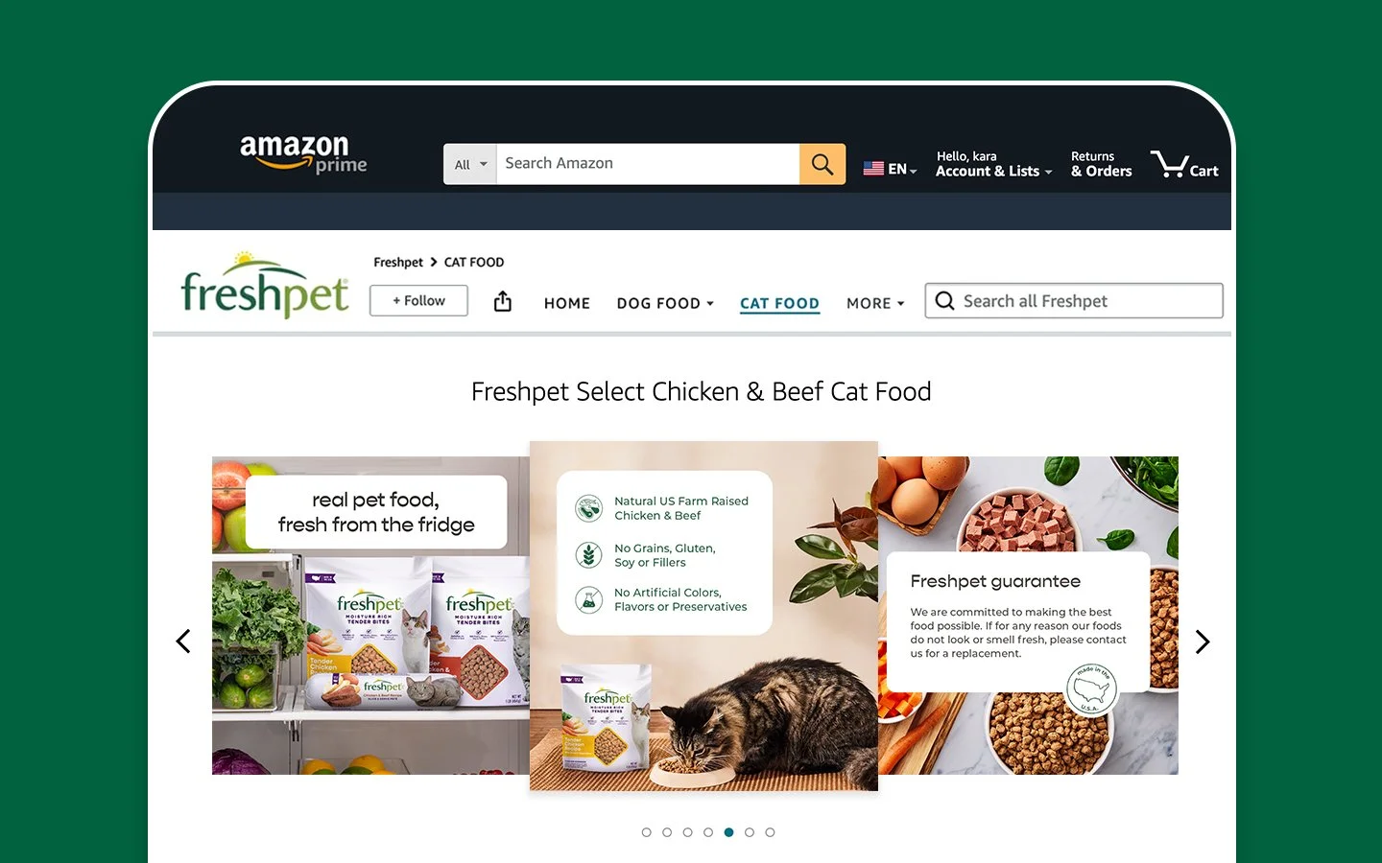
Task: Open Returns & Orders link
Action: pyautogui.click(x=1101, y=164)
